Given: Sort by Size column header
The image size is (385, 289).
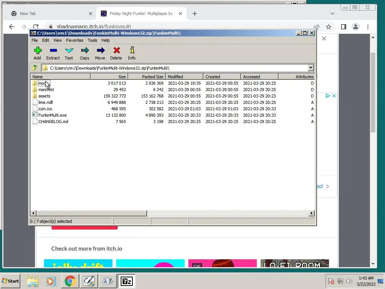Looking at the screenshot, I should point(109,77).
